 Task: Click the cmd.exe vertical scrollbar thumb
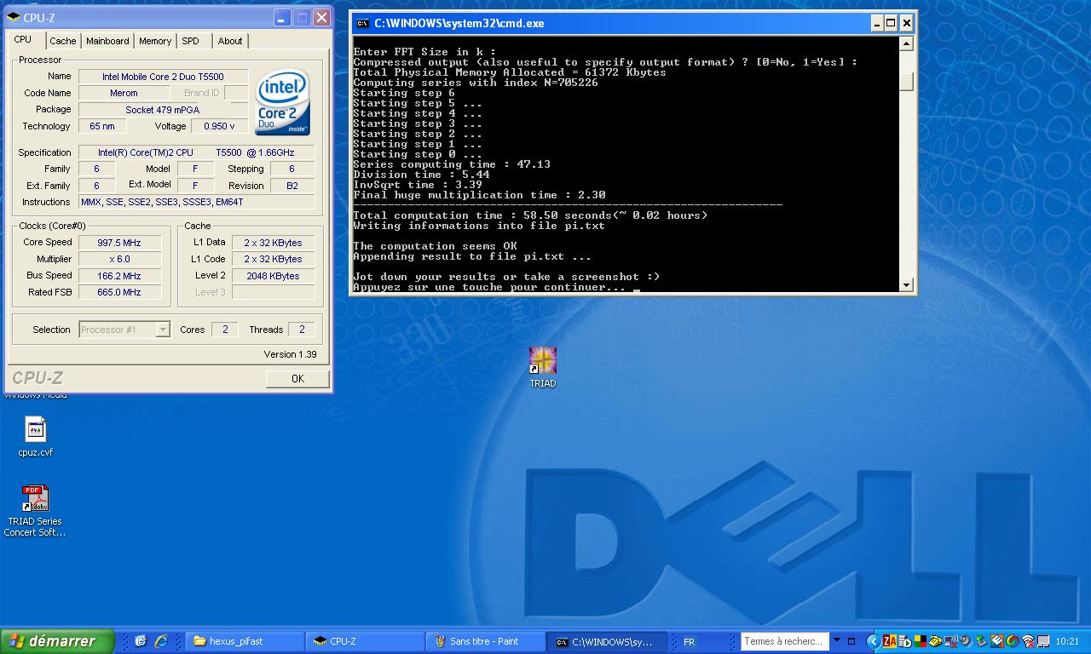point(906,81)
